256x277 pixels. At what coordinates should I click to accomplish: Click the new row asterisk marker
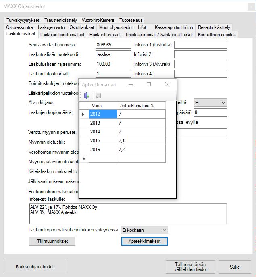(84, 158)
